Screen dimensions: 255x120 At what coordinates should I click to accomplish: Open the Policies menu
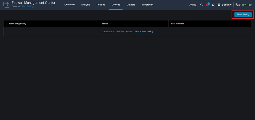[x=101, y=5]
